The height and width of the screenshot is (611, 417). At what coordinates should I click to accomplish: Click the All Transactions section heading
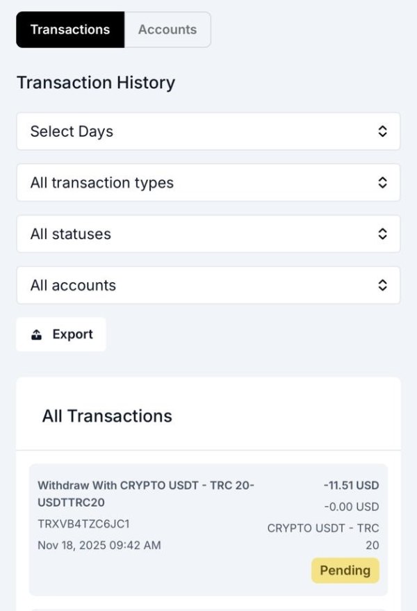pyautogui.click(x=107, y=416)
